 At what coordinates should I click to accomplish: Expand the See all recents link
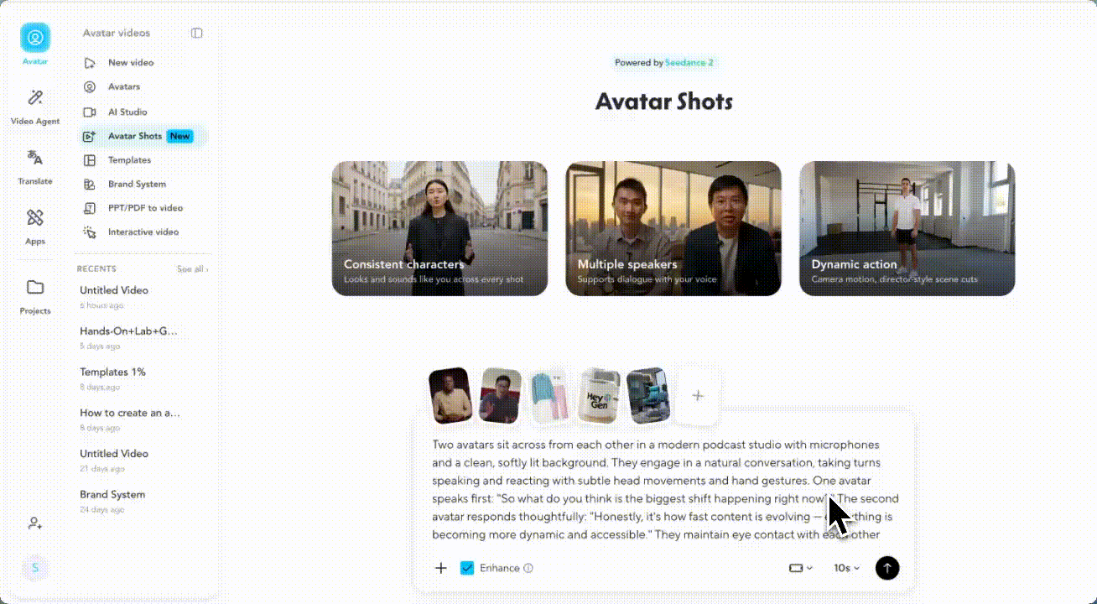tap(192, 269)
